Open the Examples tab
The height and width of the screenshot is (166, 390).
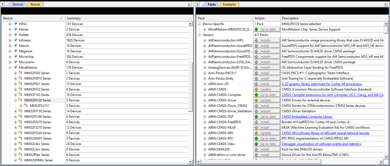pos(229,4)
